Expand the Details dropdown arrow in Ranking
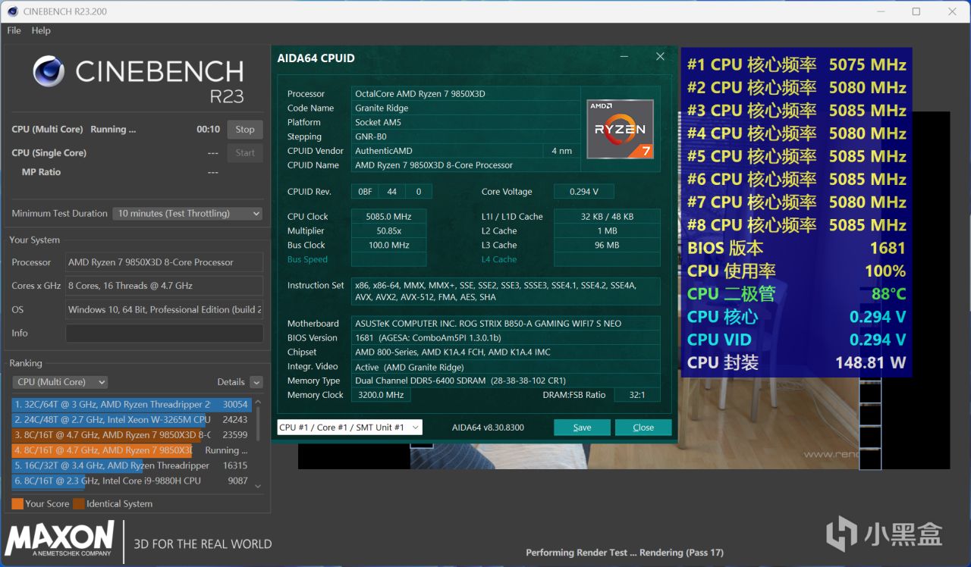The height and width of the screenshot is (567, 971). [x=256, y=383]
